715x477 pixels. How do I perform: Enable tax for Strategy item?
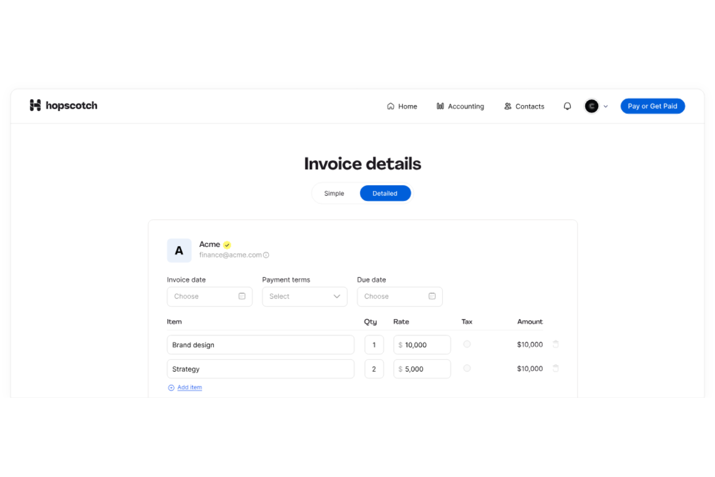click(x=467, y=369)
